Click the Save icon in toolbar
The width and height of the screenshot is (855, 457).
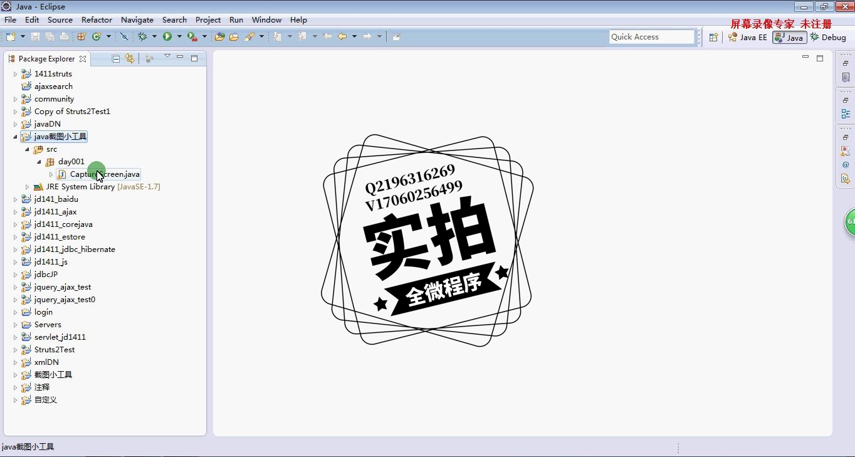[35, 36]
